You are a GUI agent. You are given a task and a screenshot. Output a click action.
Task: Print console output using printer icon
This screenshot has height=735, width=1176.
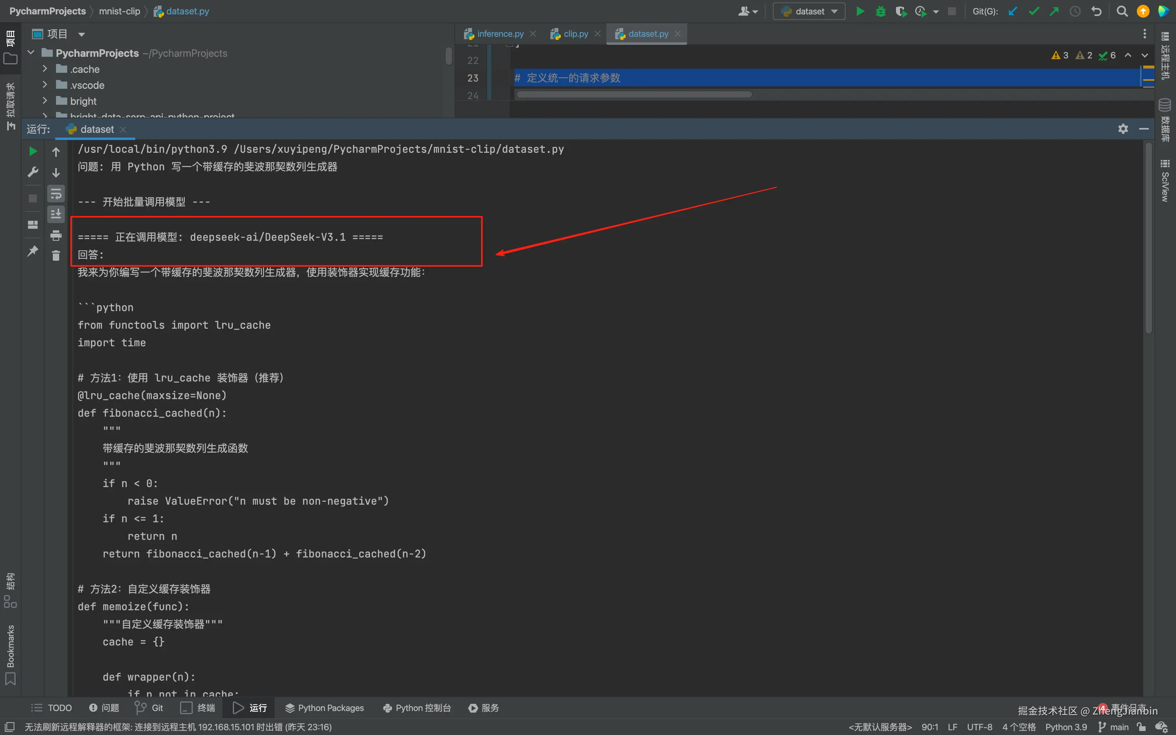tap(56, 236)
